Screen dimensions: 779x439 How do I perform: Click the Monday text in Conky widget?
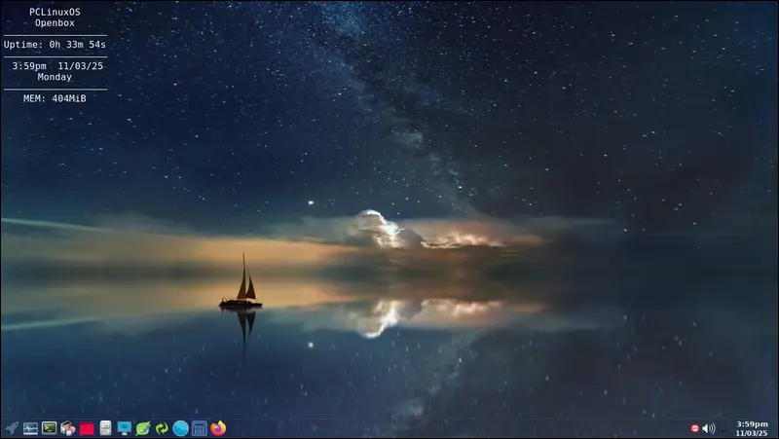55,77
